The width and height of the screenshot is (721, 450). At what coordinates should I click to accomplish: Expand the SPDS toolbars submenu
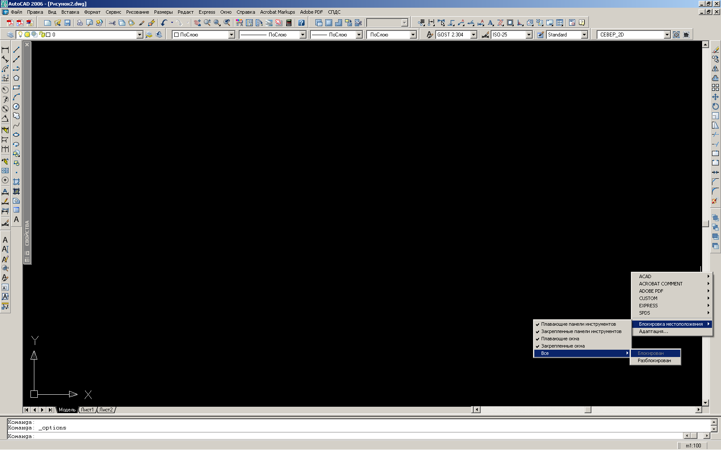pyautogui.click(x=672, y=313)
